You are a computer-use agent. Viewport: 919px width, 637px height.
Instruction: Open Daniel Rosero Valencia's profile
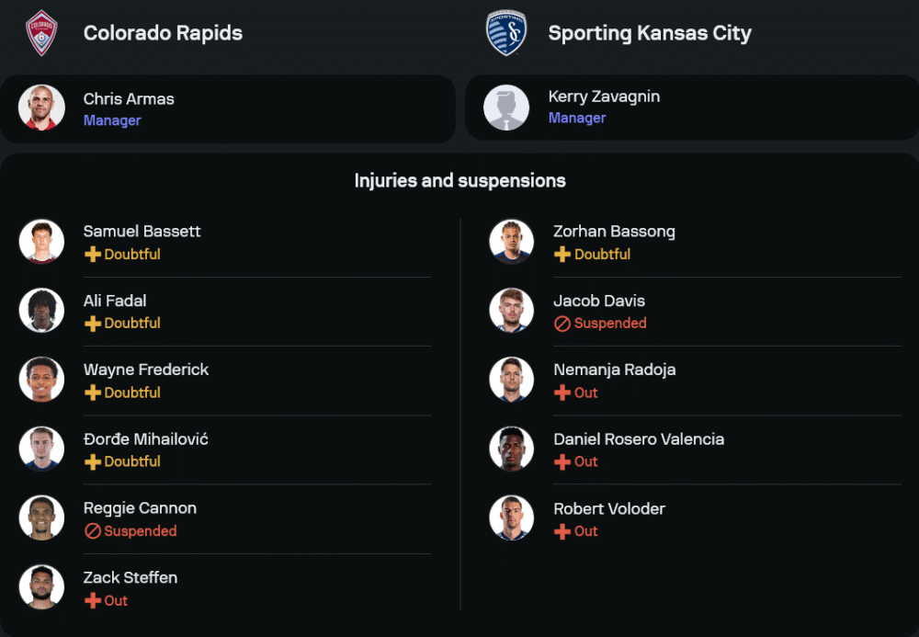(638, 438)
